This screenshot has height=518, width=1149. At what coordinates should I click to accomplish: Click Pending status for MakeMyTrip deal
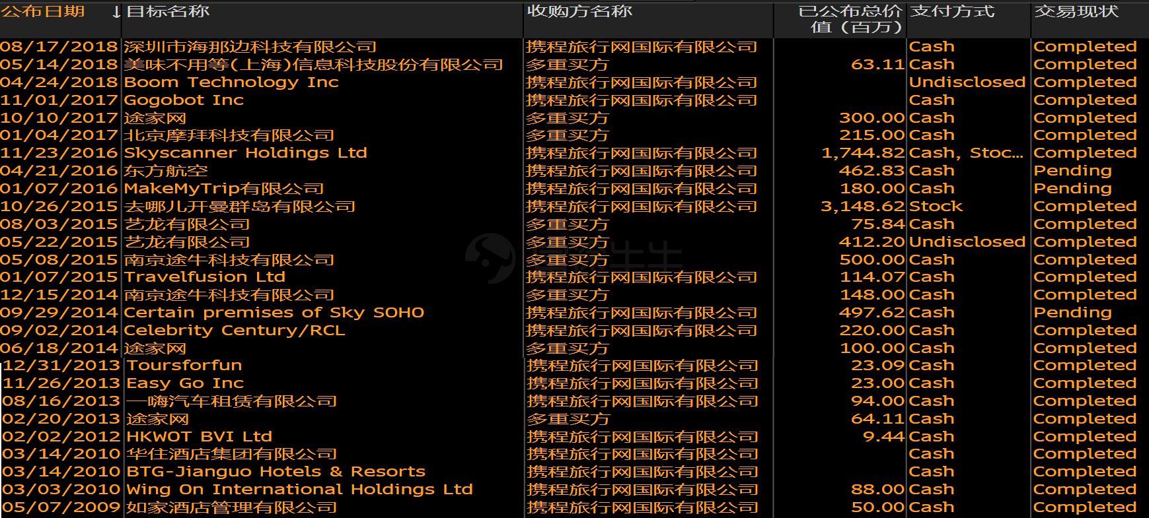1072,189
